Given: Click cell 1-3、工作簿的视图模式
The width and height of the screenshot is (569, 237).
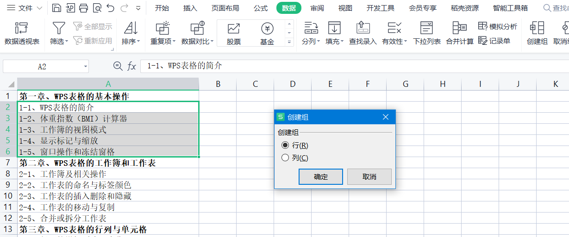Looking at the screenshot, I should (108, 129).
